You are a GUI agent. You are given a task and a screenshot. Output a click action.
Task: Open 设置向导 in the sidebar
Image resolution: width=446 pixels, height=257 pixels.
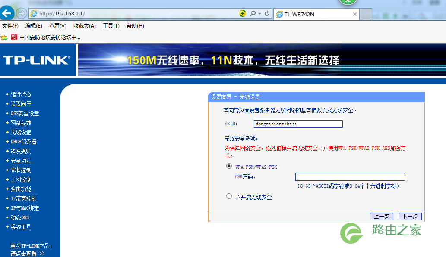pos(21,104)
